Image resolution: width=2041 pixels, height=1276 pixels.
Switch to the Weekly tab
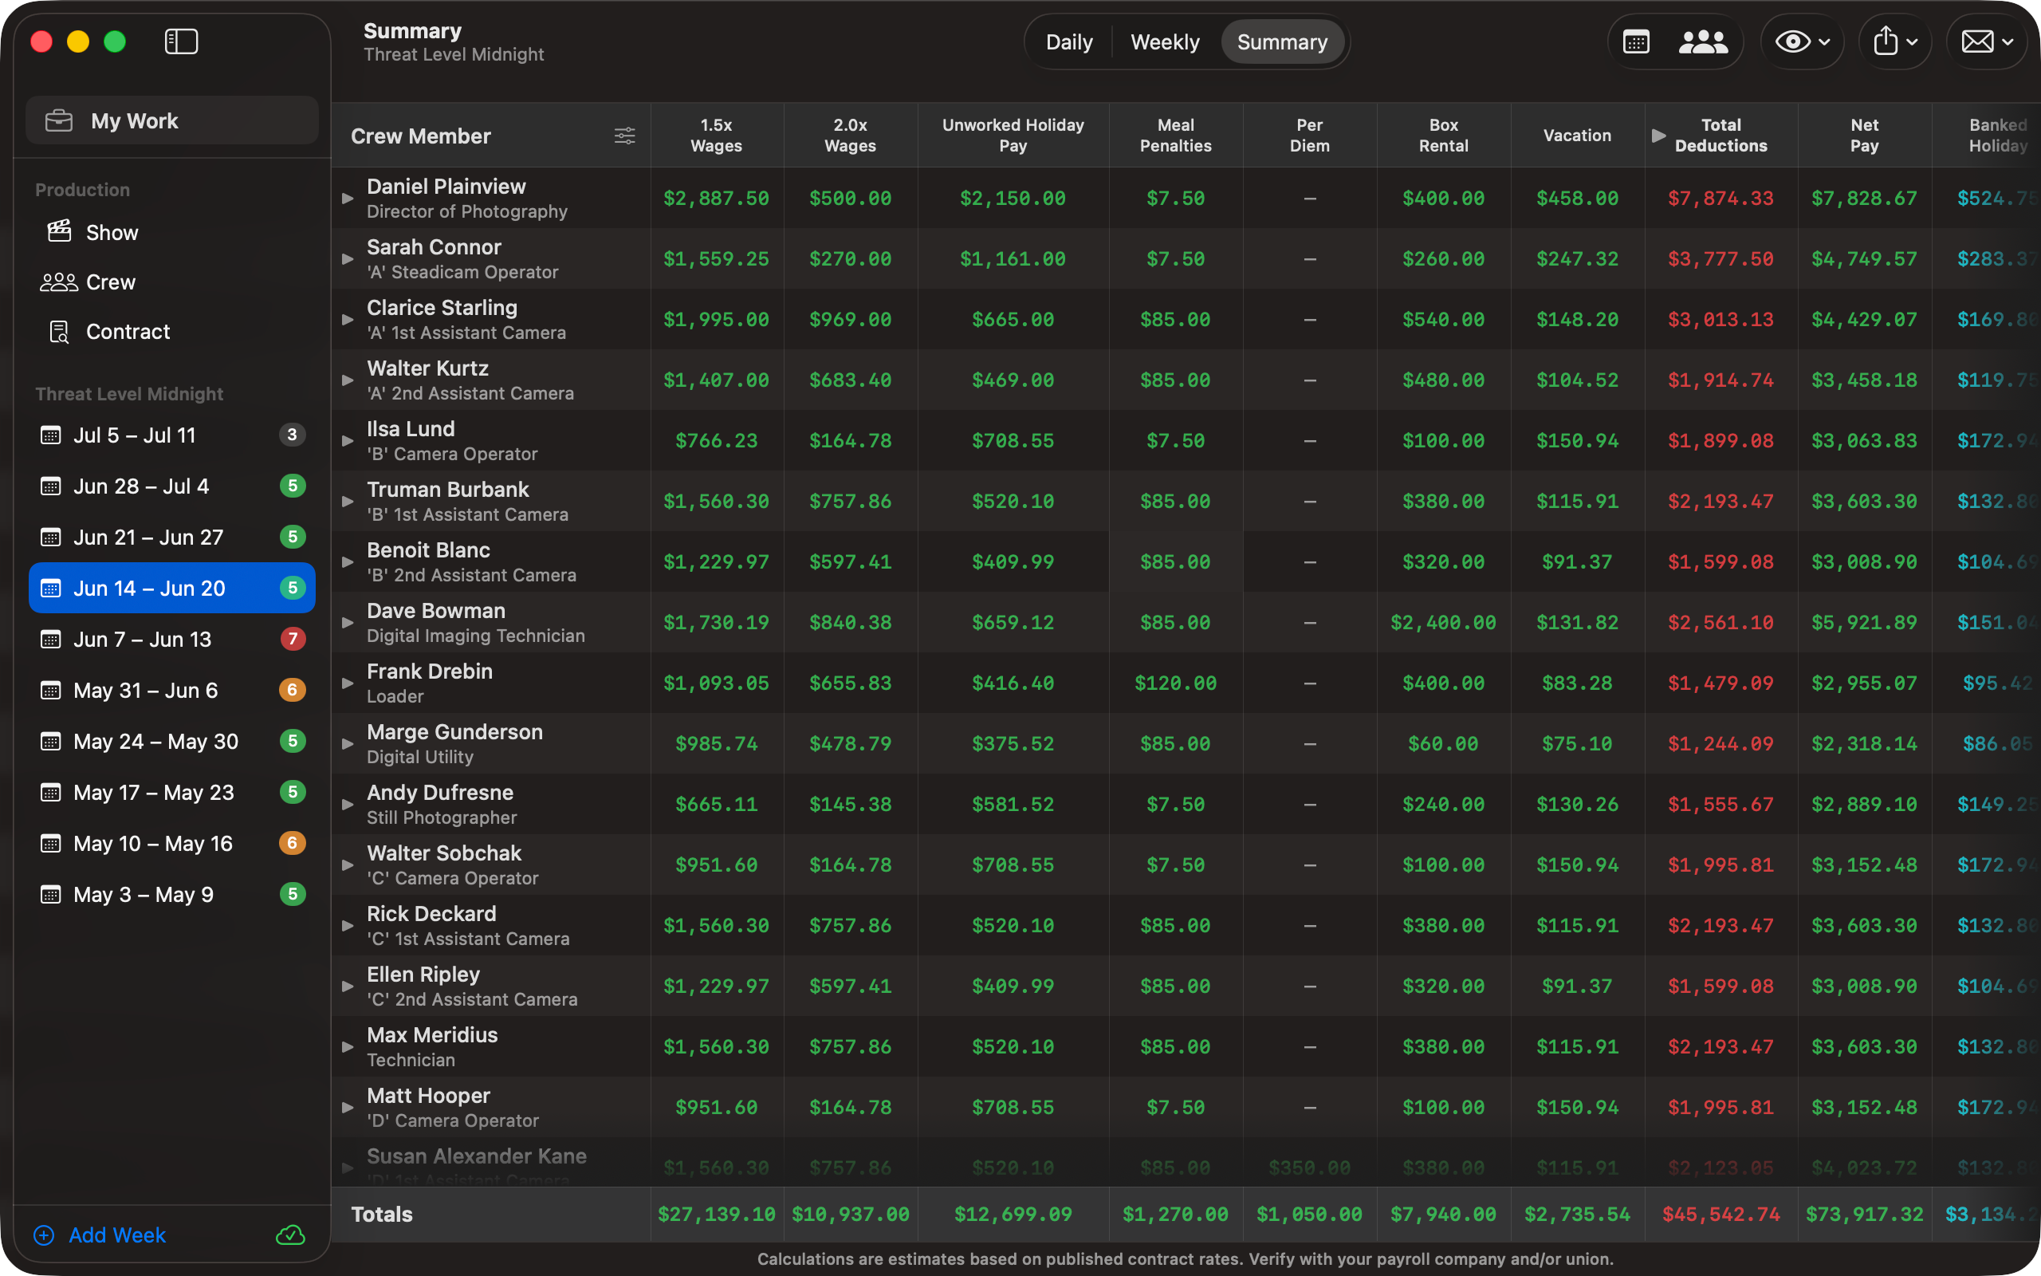[1165, 41]
